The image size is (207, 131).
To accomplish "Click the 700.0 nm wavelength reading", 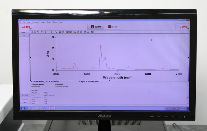I will tap(183, 27).
